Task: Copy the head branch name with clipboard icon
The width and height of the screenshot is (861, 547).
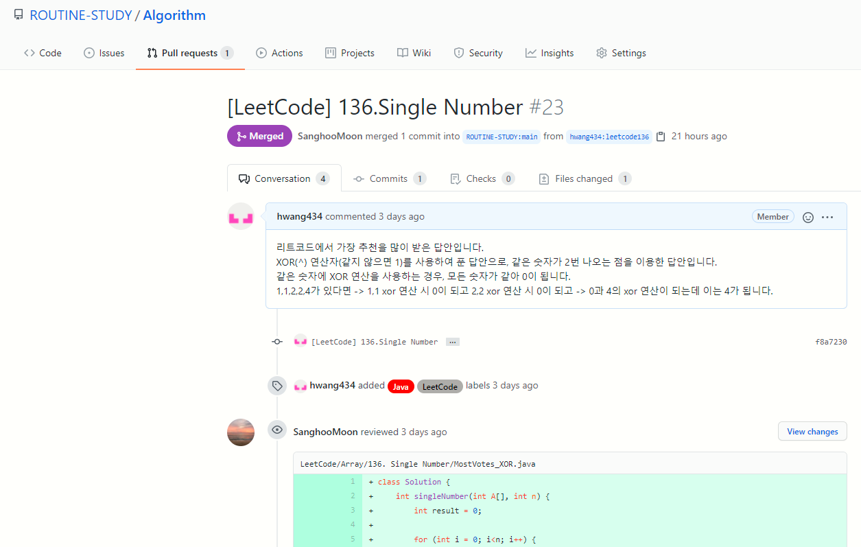Action: [x=661, y=137]
